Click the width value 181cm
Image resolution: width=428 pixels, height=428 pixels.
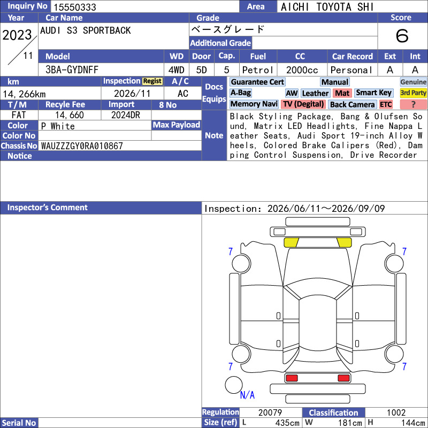pyautogui.click(x=350, y=423)
